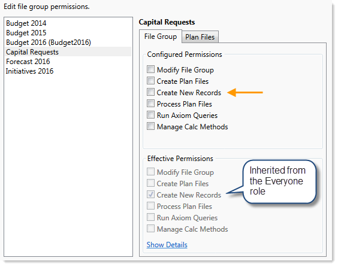338x264 pixels.
Task: Check configured Create Plan Files permission
Action: [x=150, y=81]
